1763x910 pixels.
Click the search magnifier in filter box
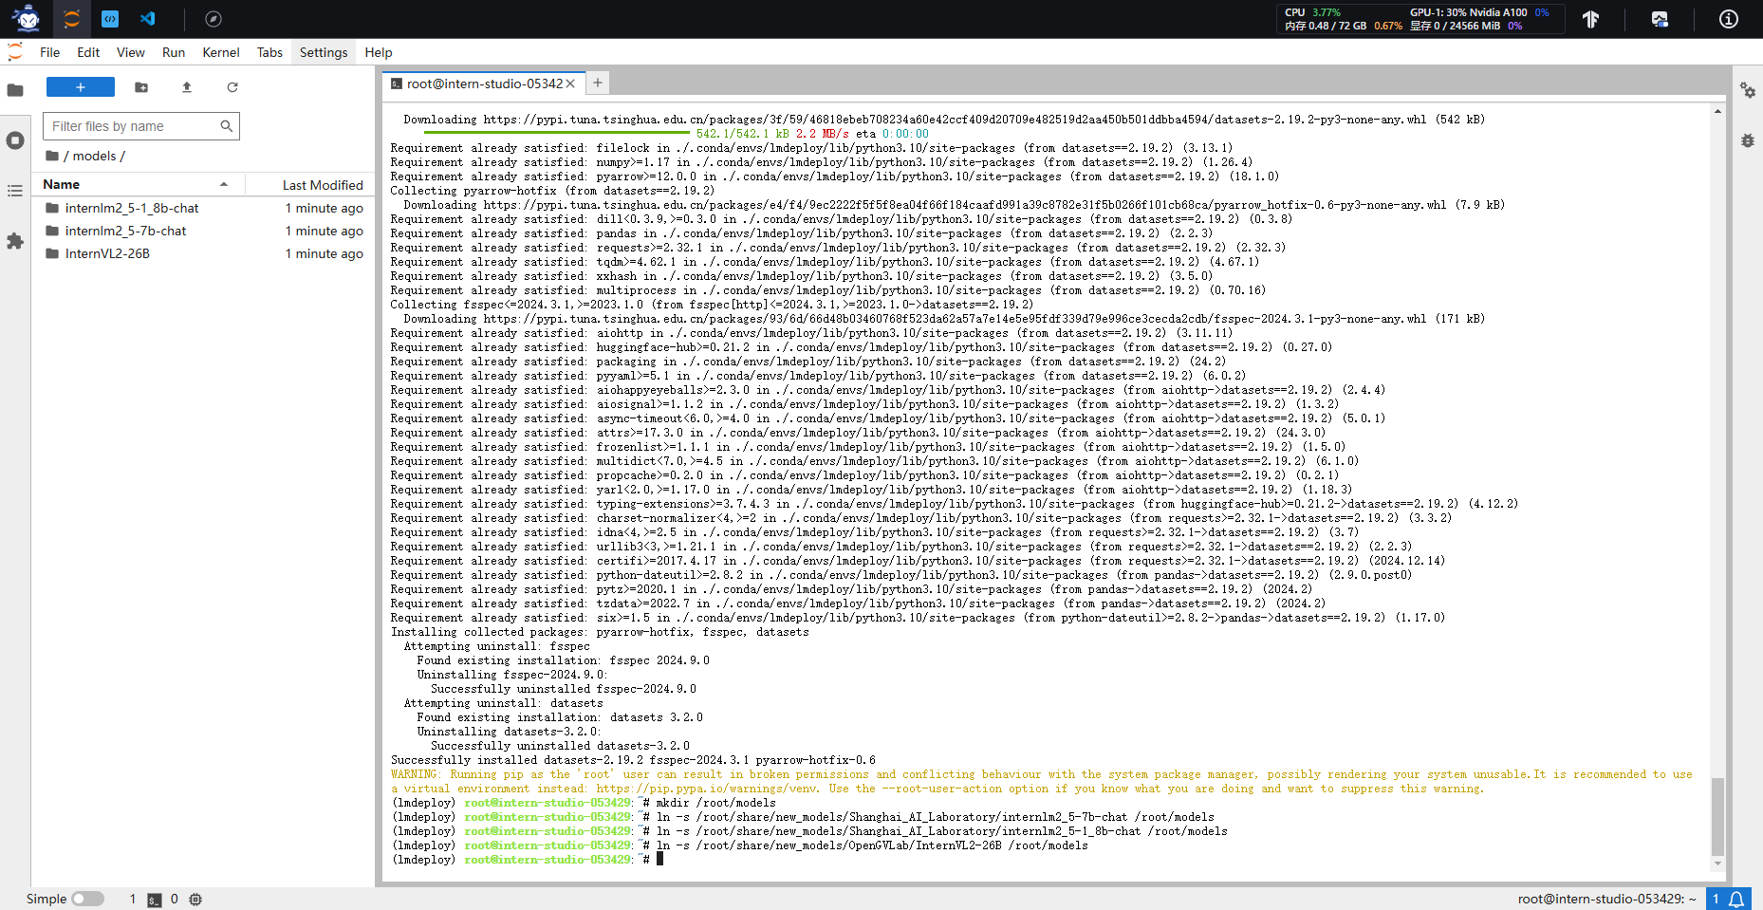(x=227, y=126)
